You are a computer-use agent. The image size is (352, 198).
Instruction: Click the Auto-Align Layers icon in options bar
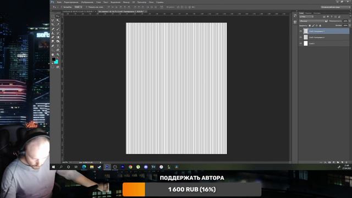click(162, 7)
